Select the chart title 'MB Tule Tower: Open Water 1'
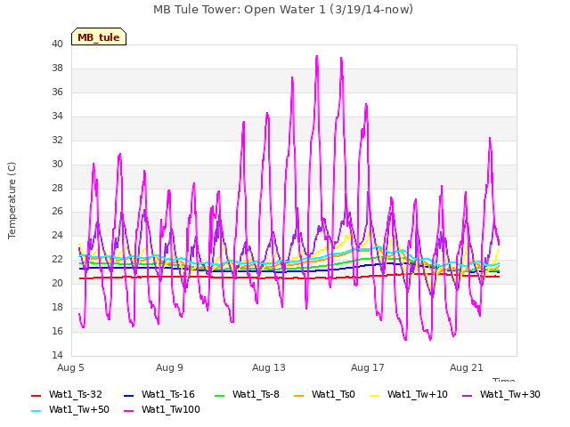 point(240,10)
